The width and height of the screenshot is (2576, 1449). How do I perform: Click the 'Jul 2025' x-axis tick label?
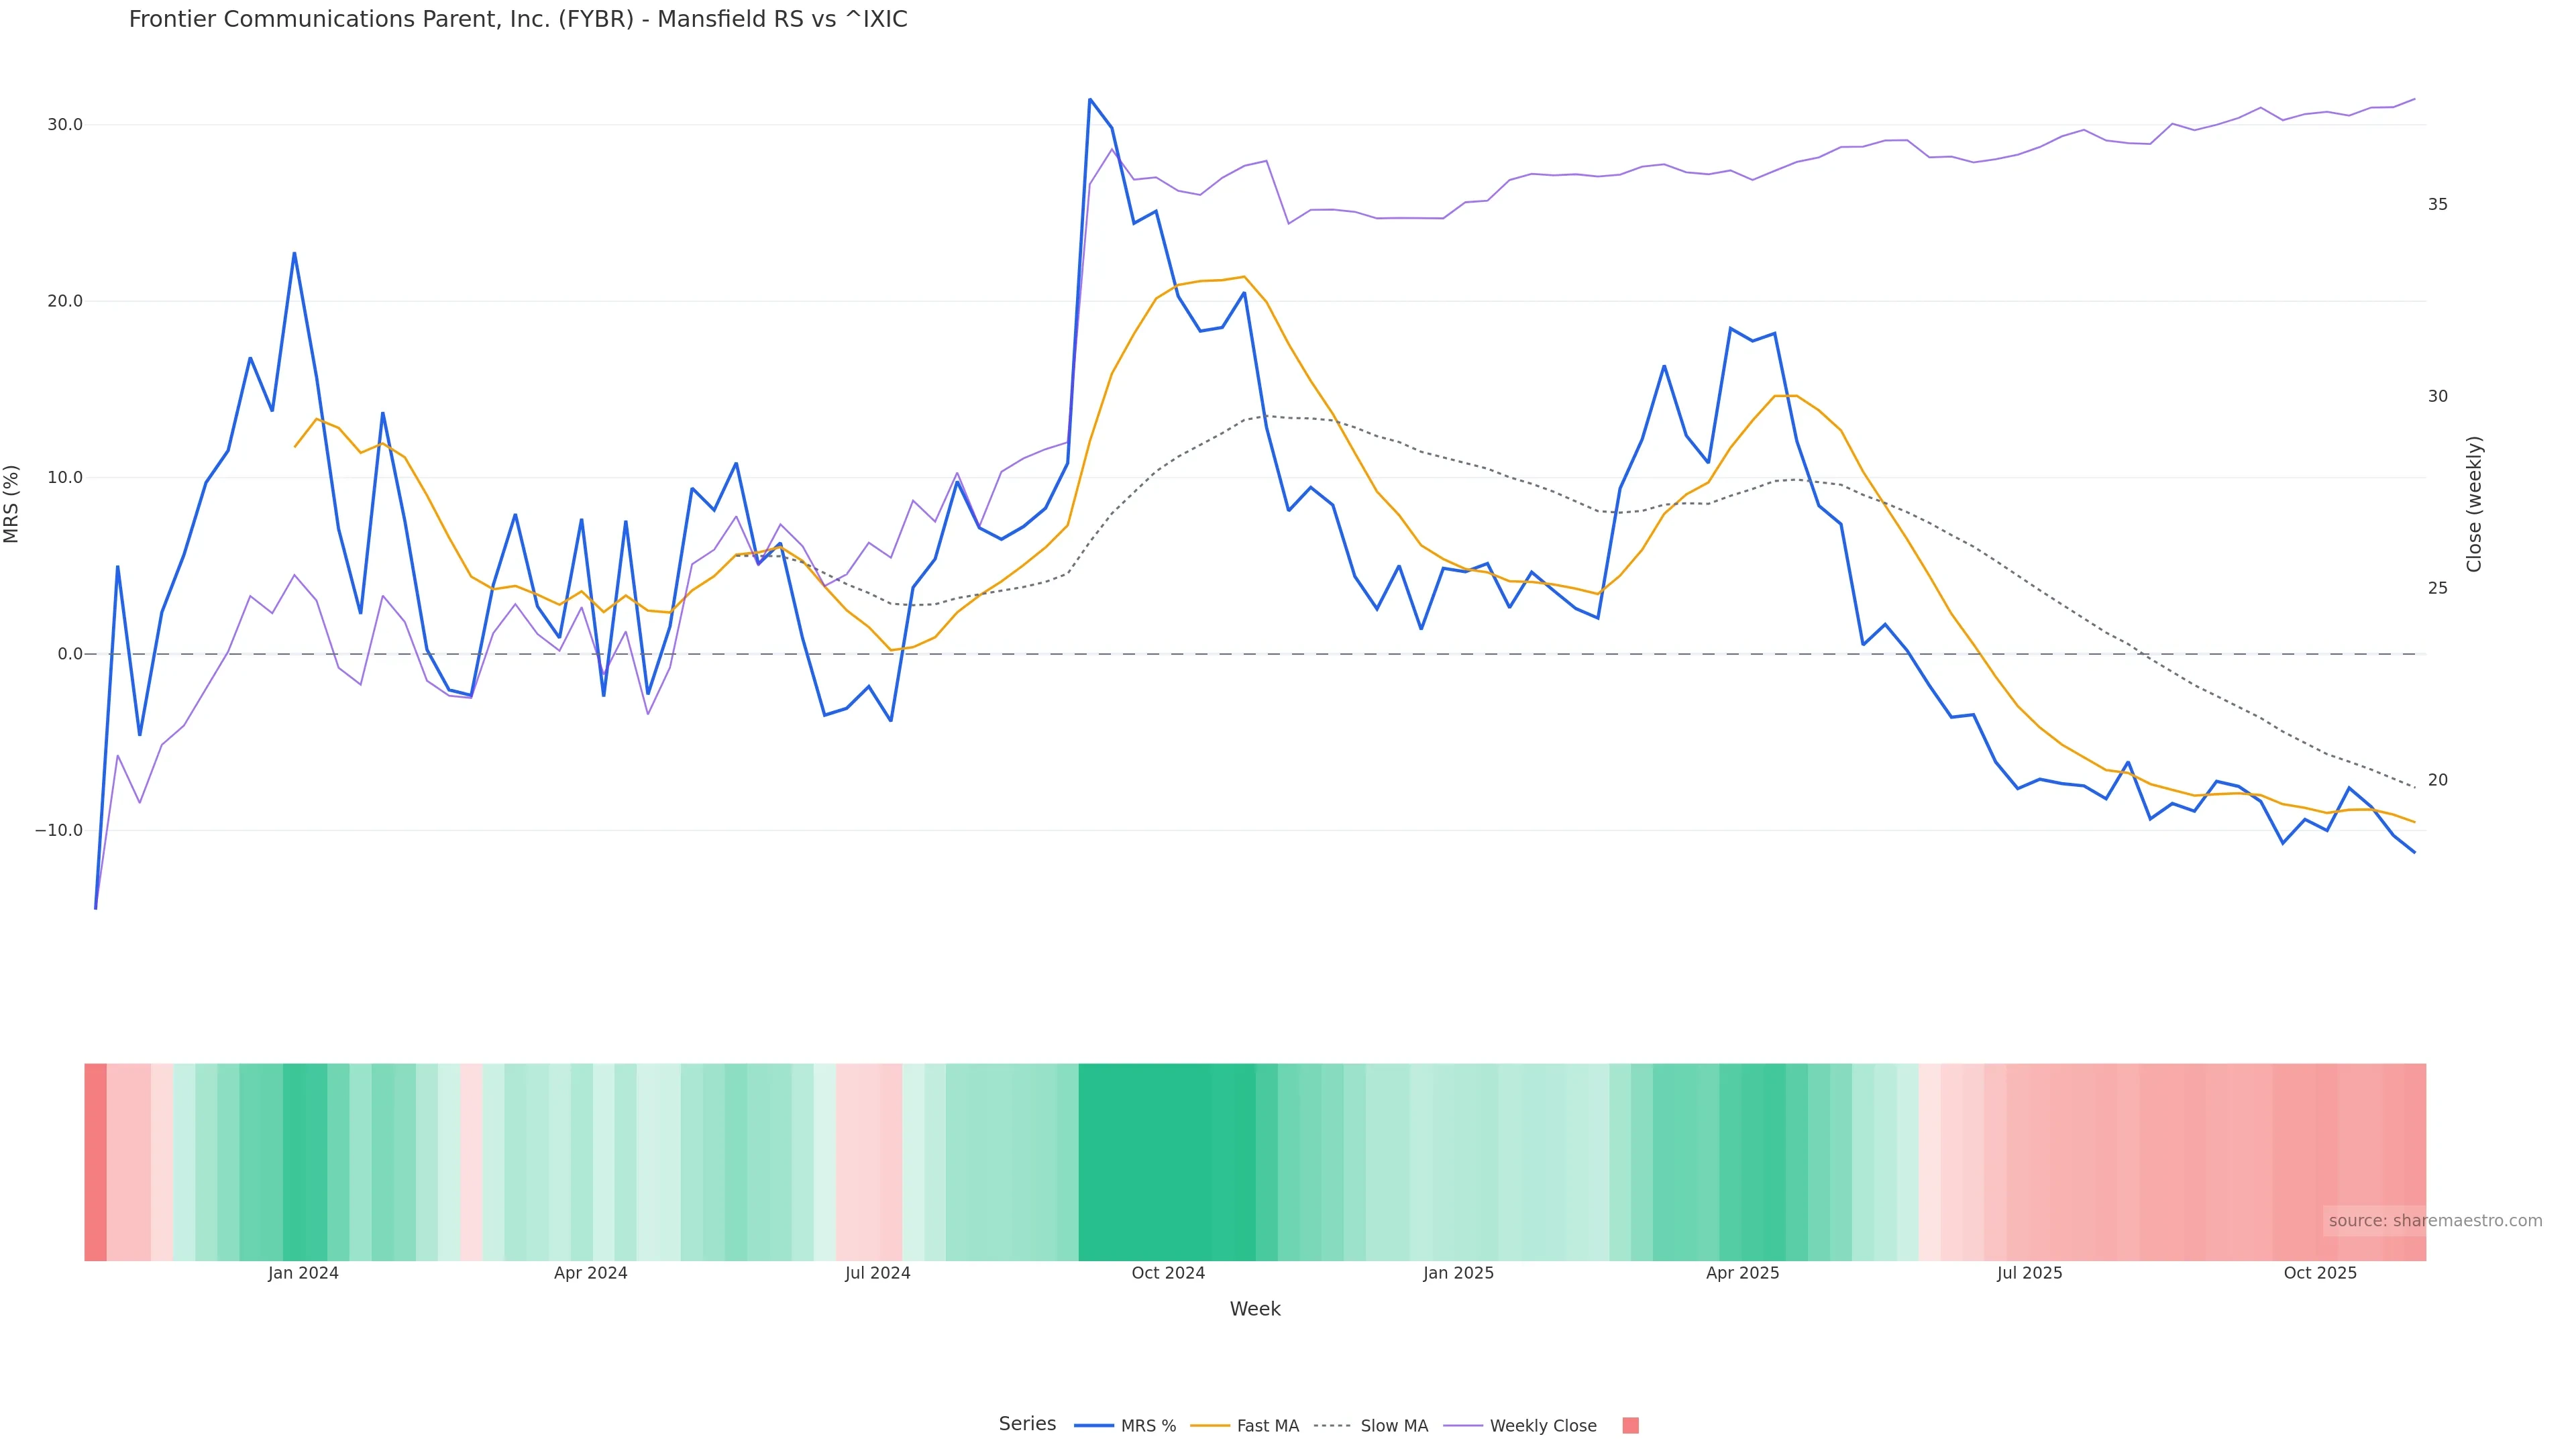click(x=2029, y=1273)
